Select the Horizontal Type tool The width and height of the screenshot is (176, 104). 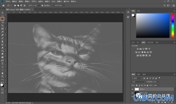tap(2, 64)
